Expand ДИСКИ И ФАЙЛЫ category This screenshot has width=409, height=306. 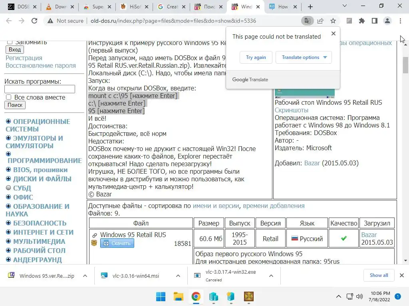(x=8, y=179)
